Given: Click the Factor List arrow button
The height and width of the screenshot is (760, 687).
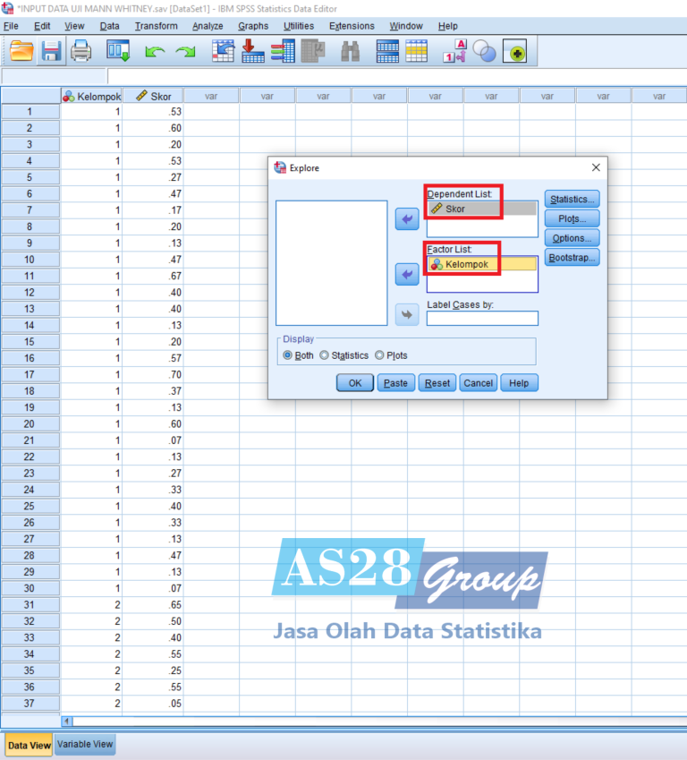Looking at the screenshot, I should click(407, 275).
